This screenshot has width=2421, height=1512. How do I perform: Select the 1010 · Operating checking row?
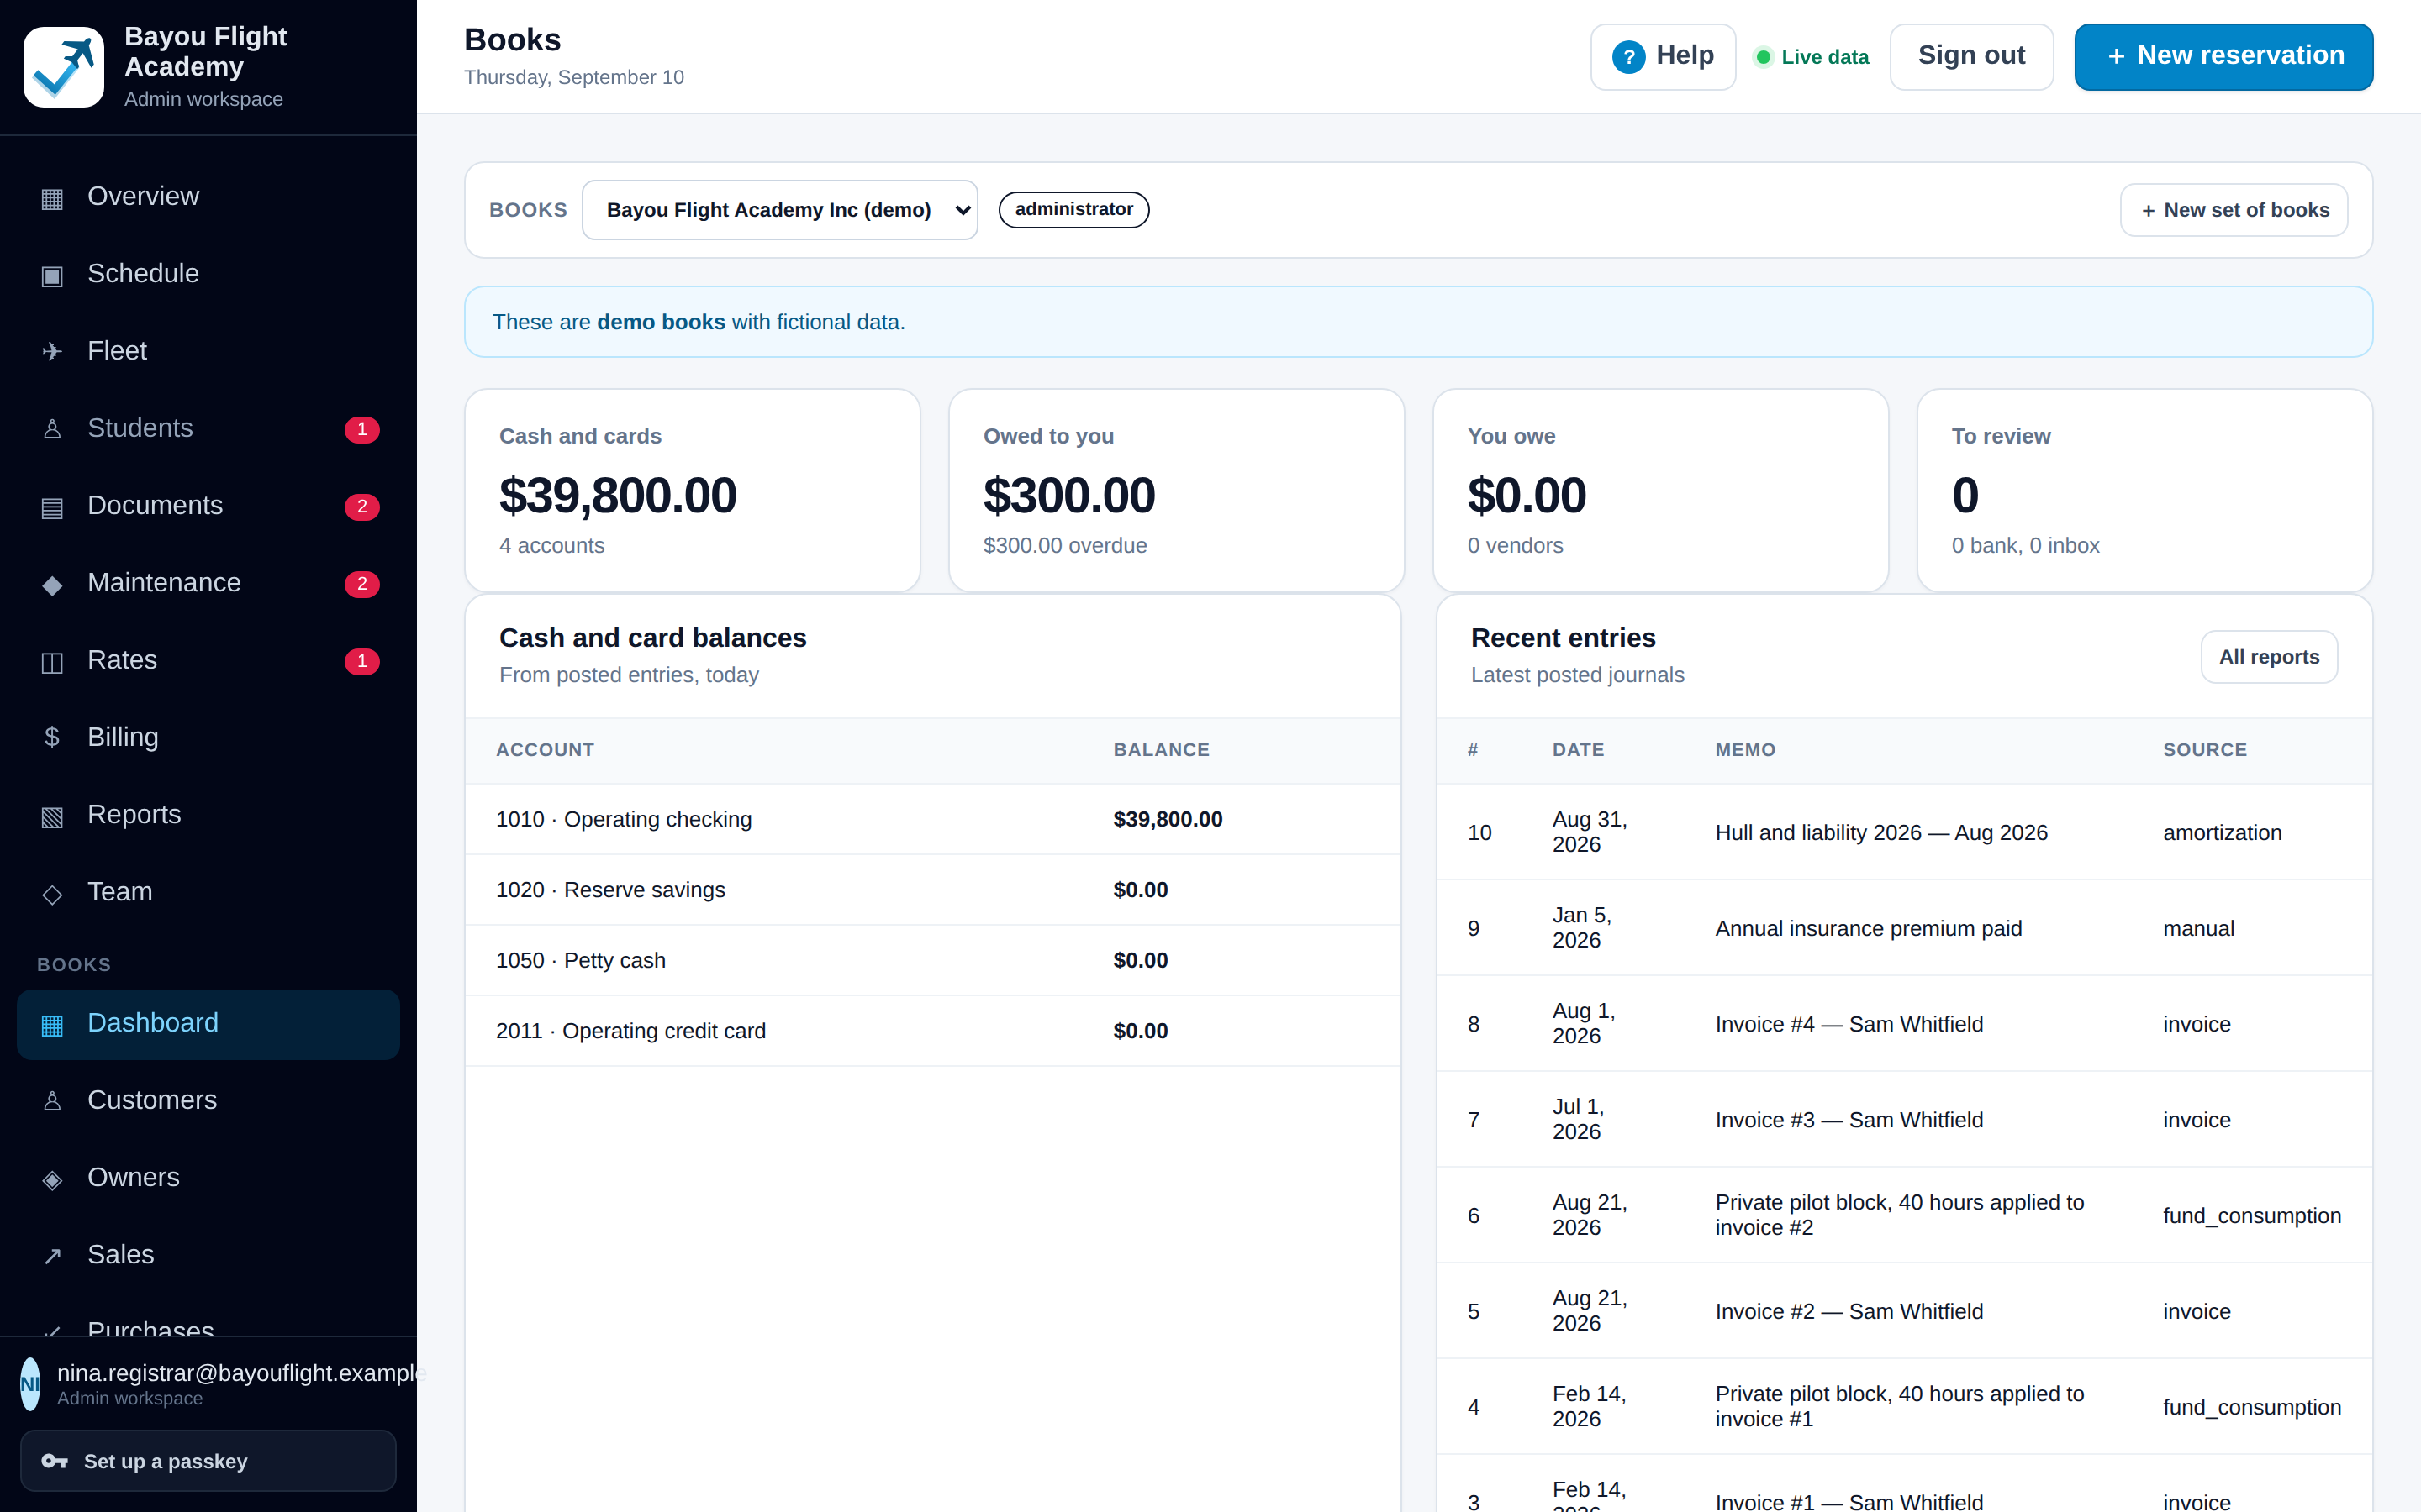[x=932, y=819]
